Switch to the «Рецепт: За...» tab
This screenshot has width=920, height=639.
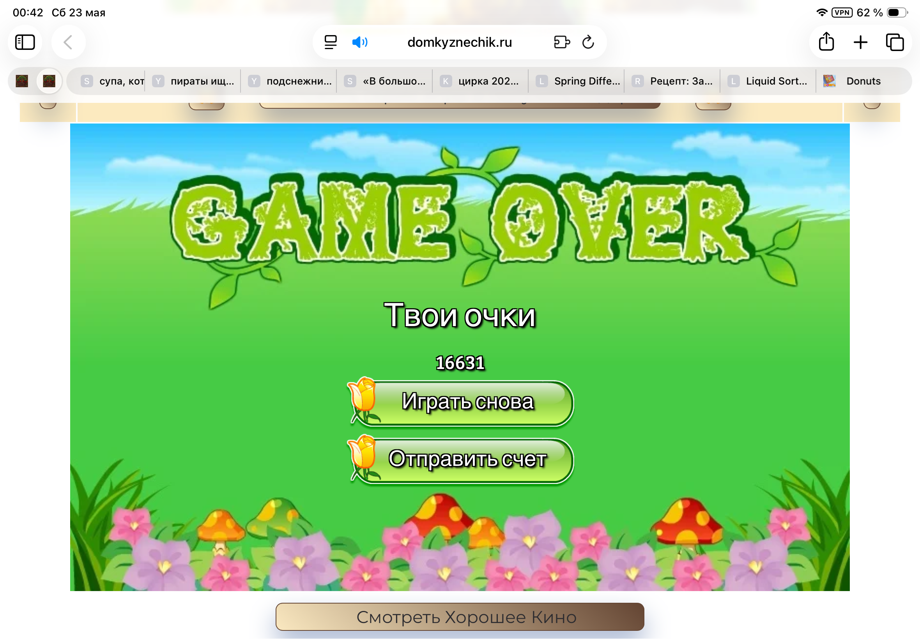click(672, 81)
